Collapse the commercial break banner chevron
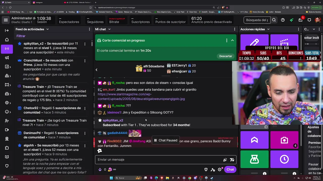The image size is (323, 181). click(x=232, y=40)
